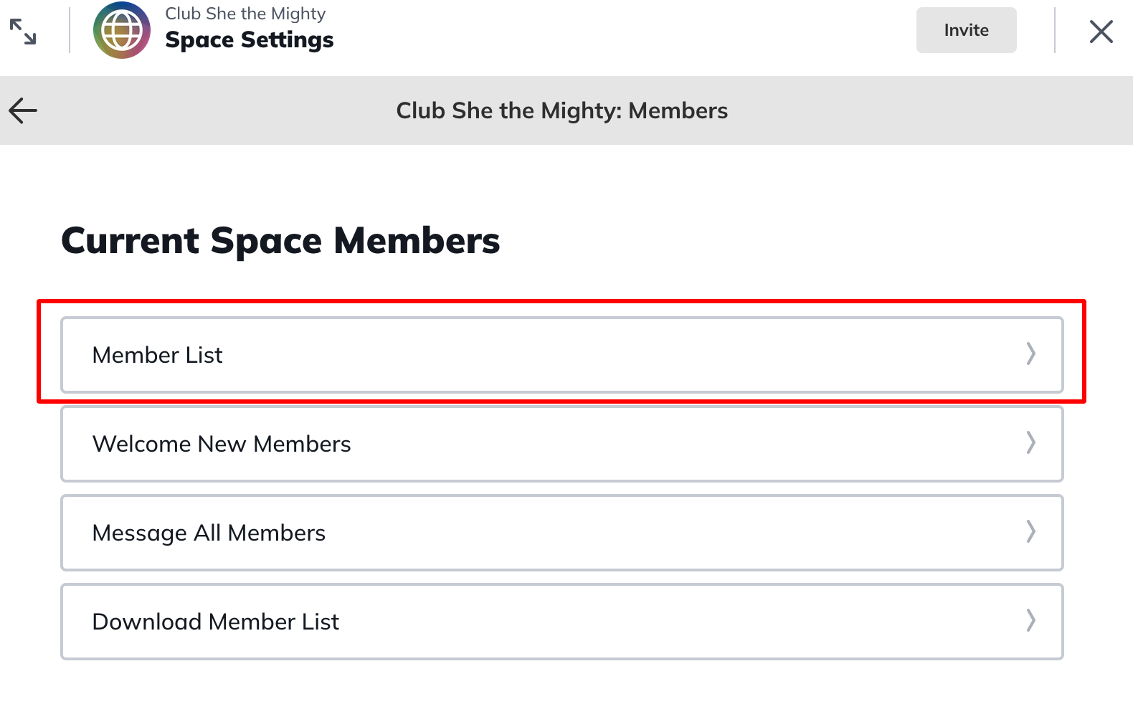
Task: Choose Download Member List
Action: 215,622
